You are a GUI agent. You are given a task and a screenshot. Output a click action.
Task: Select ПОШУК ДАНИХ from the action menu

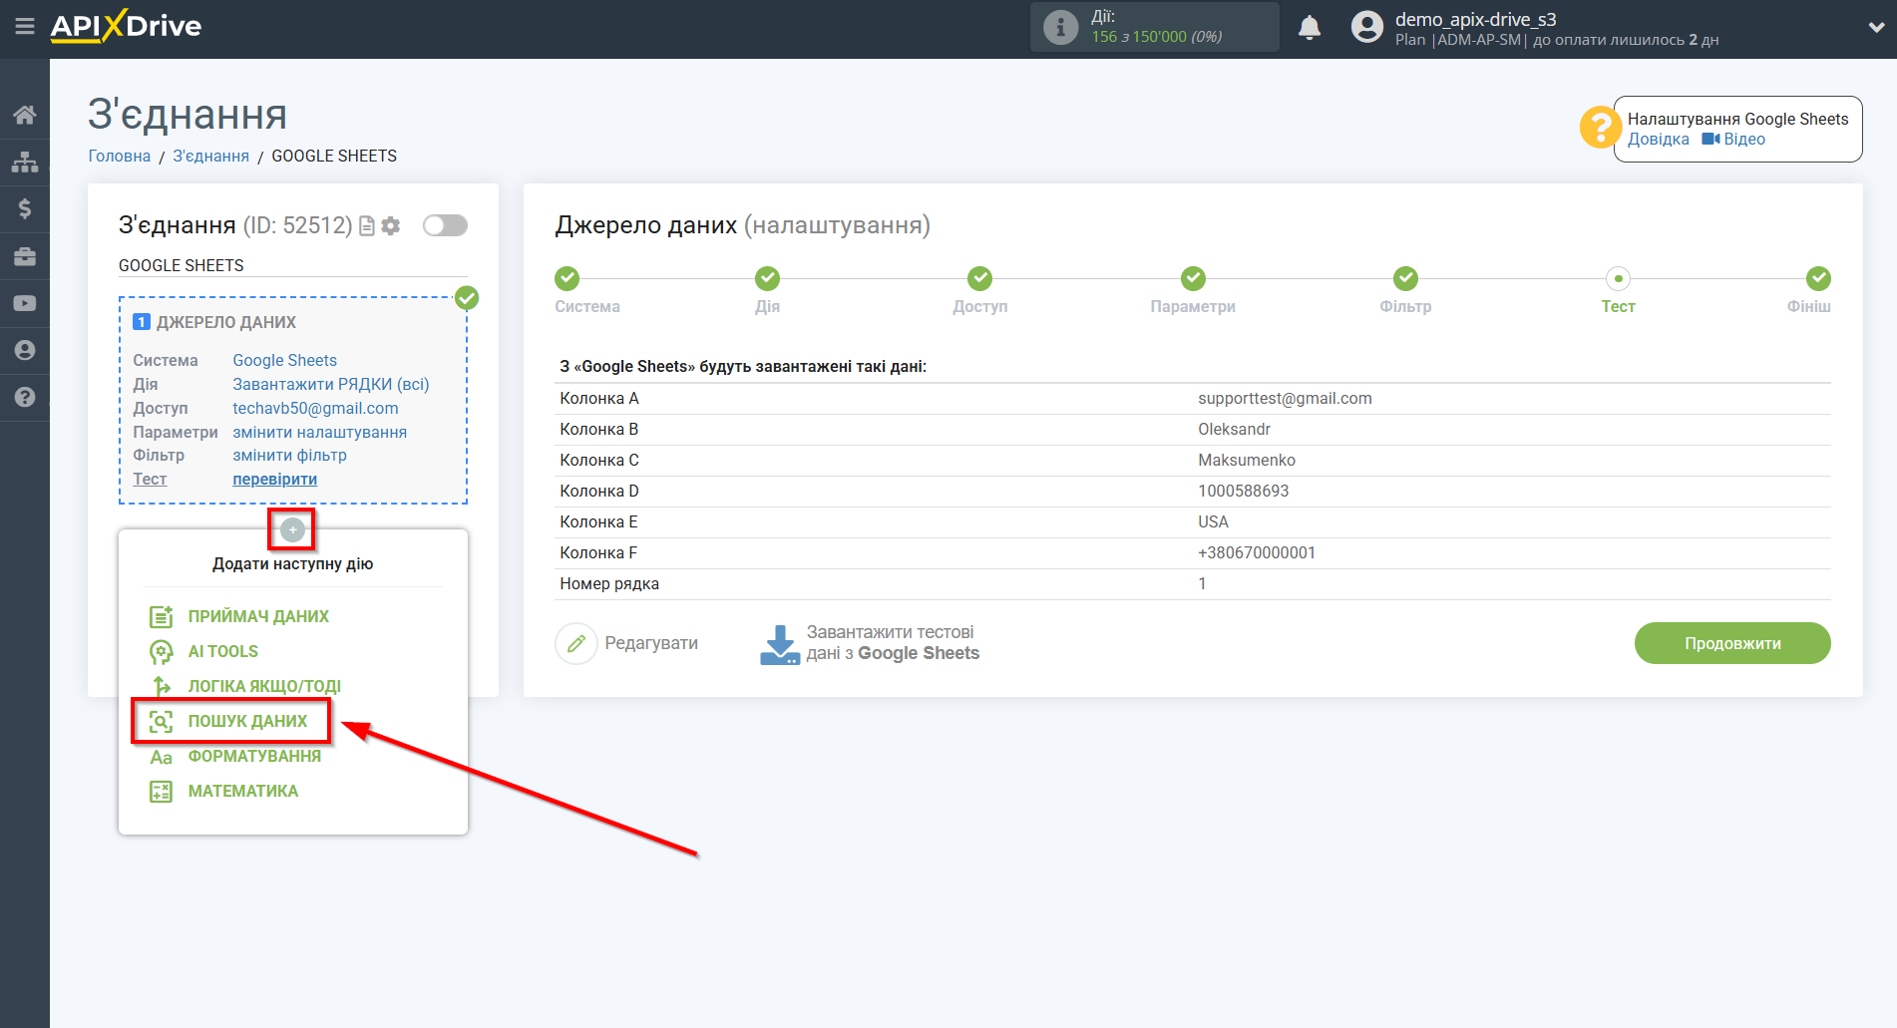(x=247, y=721)
